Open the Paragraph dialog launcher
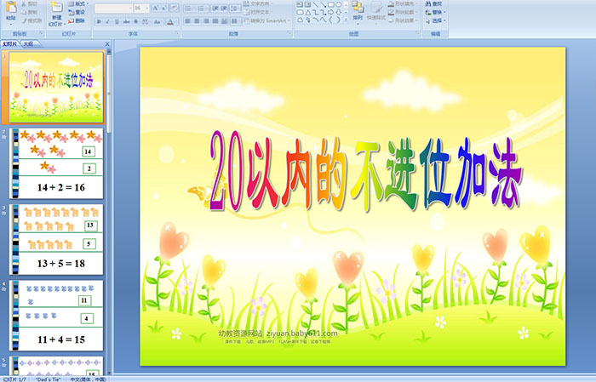Image resolution: width=596 pixels, height=382 pixels. pos(289,34)
